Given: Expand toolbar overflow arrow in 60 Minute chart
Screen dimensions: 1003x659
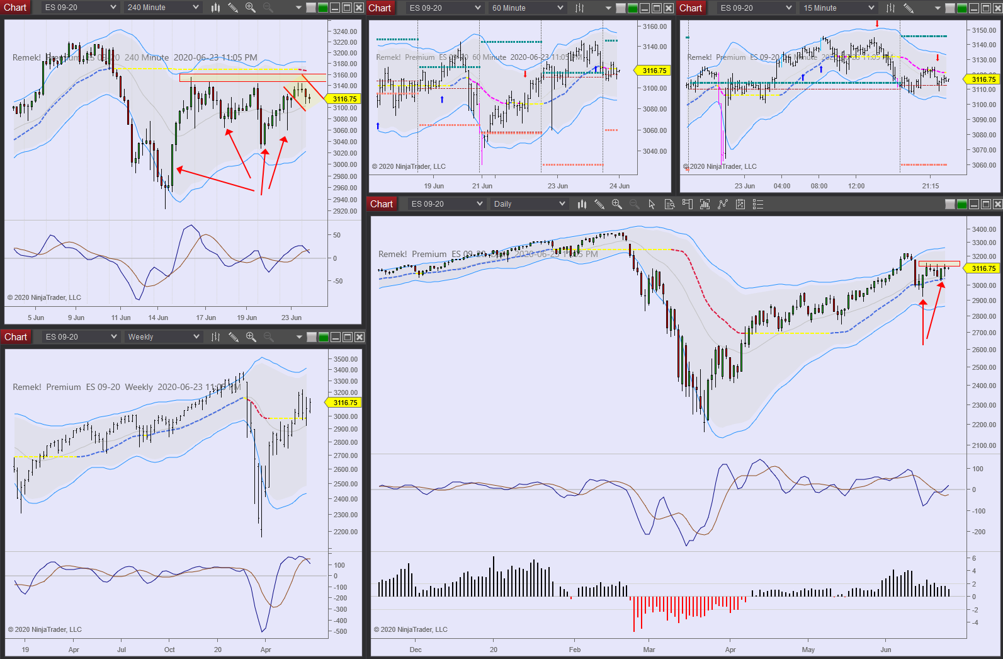Looking at the screenshot, I should (x=608, y=8).
